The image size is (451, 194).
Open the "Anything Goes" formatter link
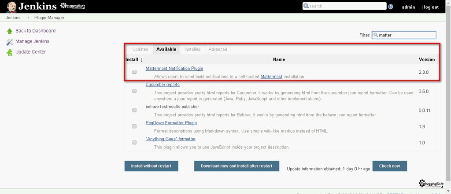(170, 139)
